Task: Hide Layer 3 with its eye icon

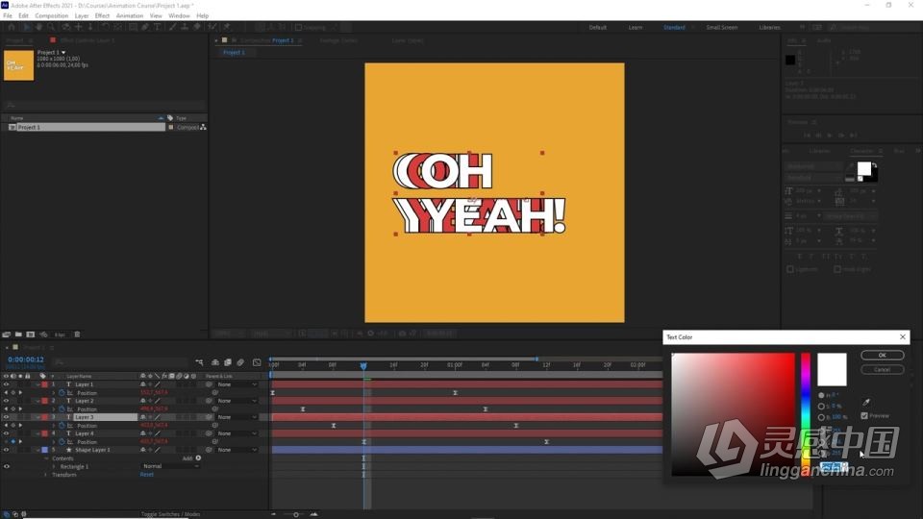Action: pyautogui.click(x=6, y=417)
